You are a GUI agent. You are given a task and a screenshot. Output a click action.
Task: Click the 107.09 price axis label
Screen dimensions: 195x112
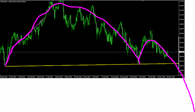182,43
